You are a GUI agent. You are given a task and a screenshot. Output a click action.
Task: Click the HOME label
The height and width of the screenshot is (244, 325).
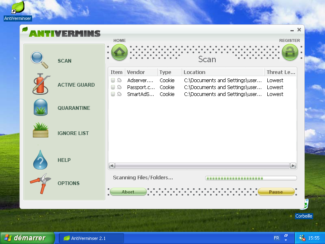(x=119, y=40)
